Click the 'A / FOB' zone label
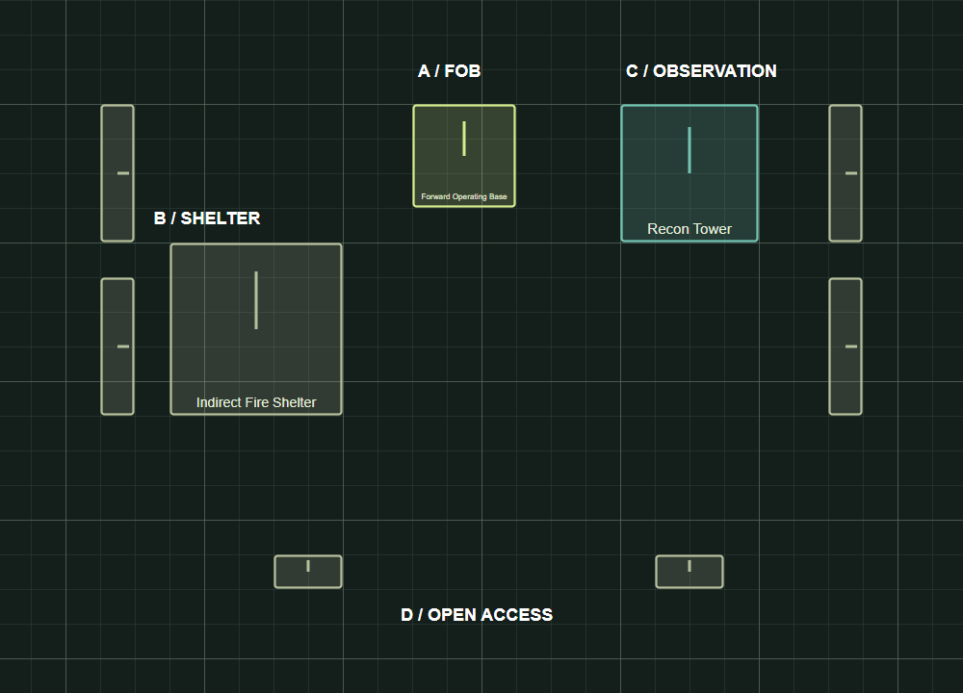This screenshot has width=963, height=693. pyautogui.click(x=449, y=71)
